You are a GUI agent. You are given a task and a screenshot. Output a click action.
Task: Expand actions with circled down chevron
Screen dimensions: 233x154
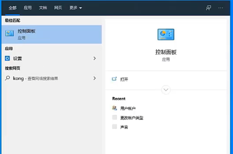pyautogui.click(x=166, y=90)
